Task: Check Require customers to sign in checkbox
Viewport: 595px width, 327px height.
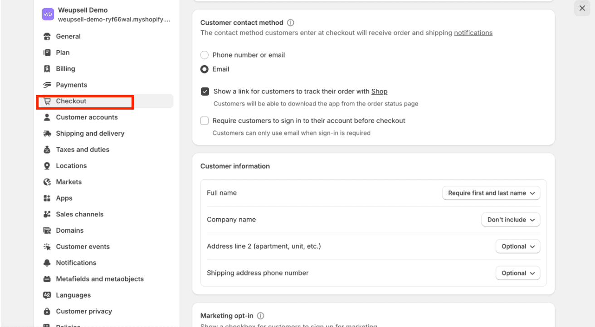Action: (x=205, y=121)
